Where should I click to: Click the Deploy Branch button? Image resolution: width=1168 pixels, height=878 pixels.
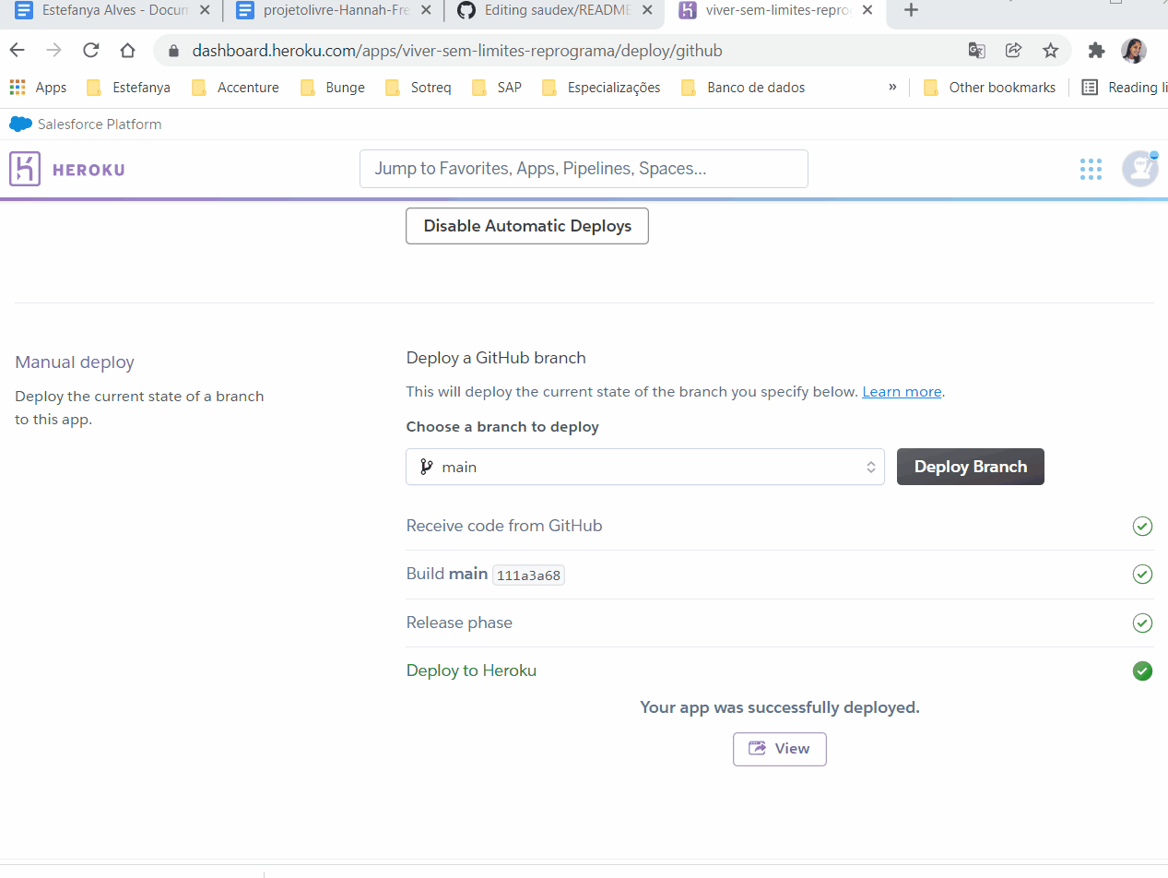(971, 467)
